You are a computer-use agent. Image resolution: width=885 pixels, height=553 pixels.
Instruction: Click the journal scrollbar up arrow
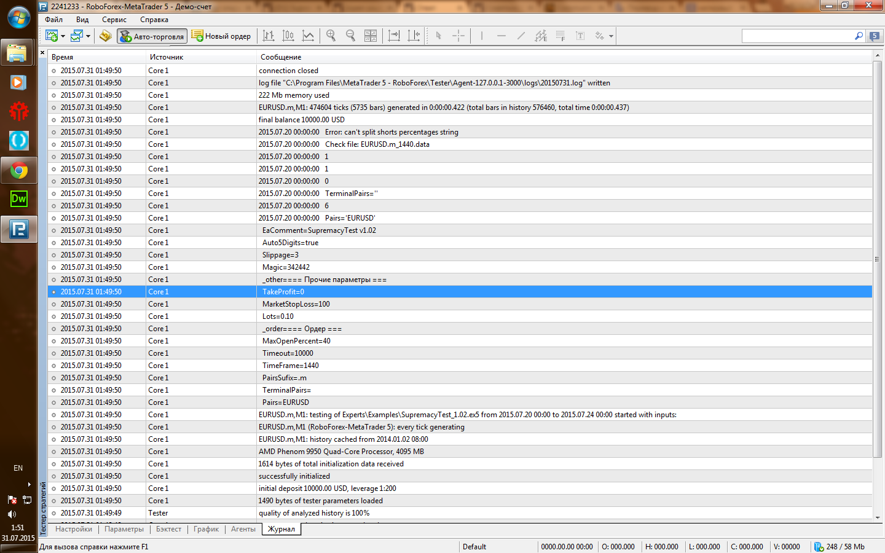[x=878, y=55]
